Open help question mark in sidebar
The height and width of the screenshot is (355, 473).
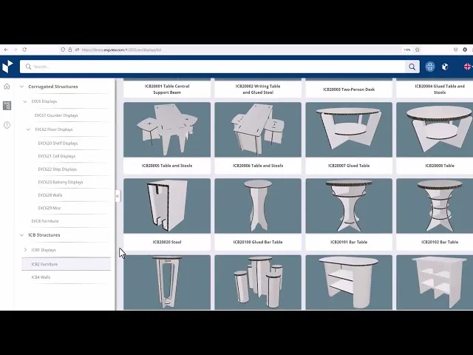click(x=7, y=125)
